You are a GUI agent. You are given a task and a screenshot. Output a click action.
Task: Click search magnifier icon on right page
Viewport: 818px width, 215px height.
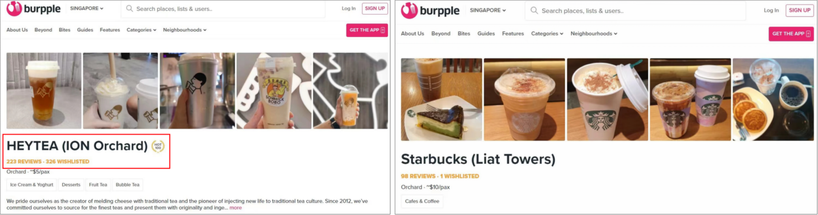click(534, 11)
